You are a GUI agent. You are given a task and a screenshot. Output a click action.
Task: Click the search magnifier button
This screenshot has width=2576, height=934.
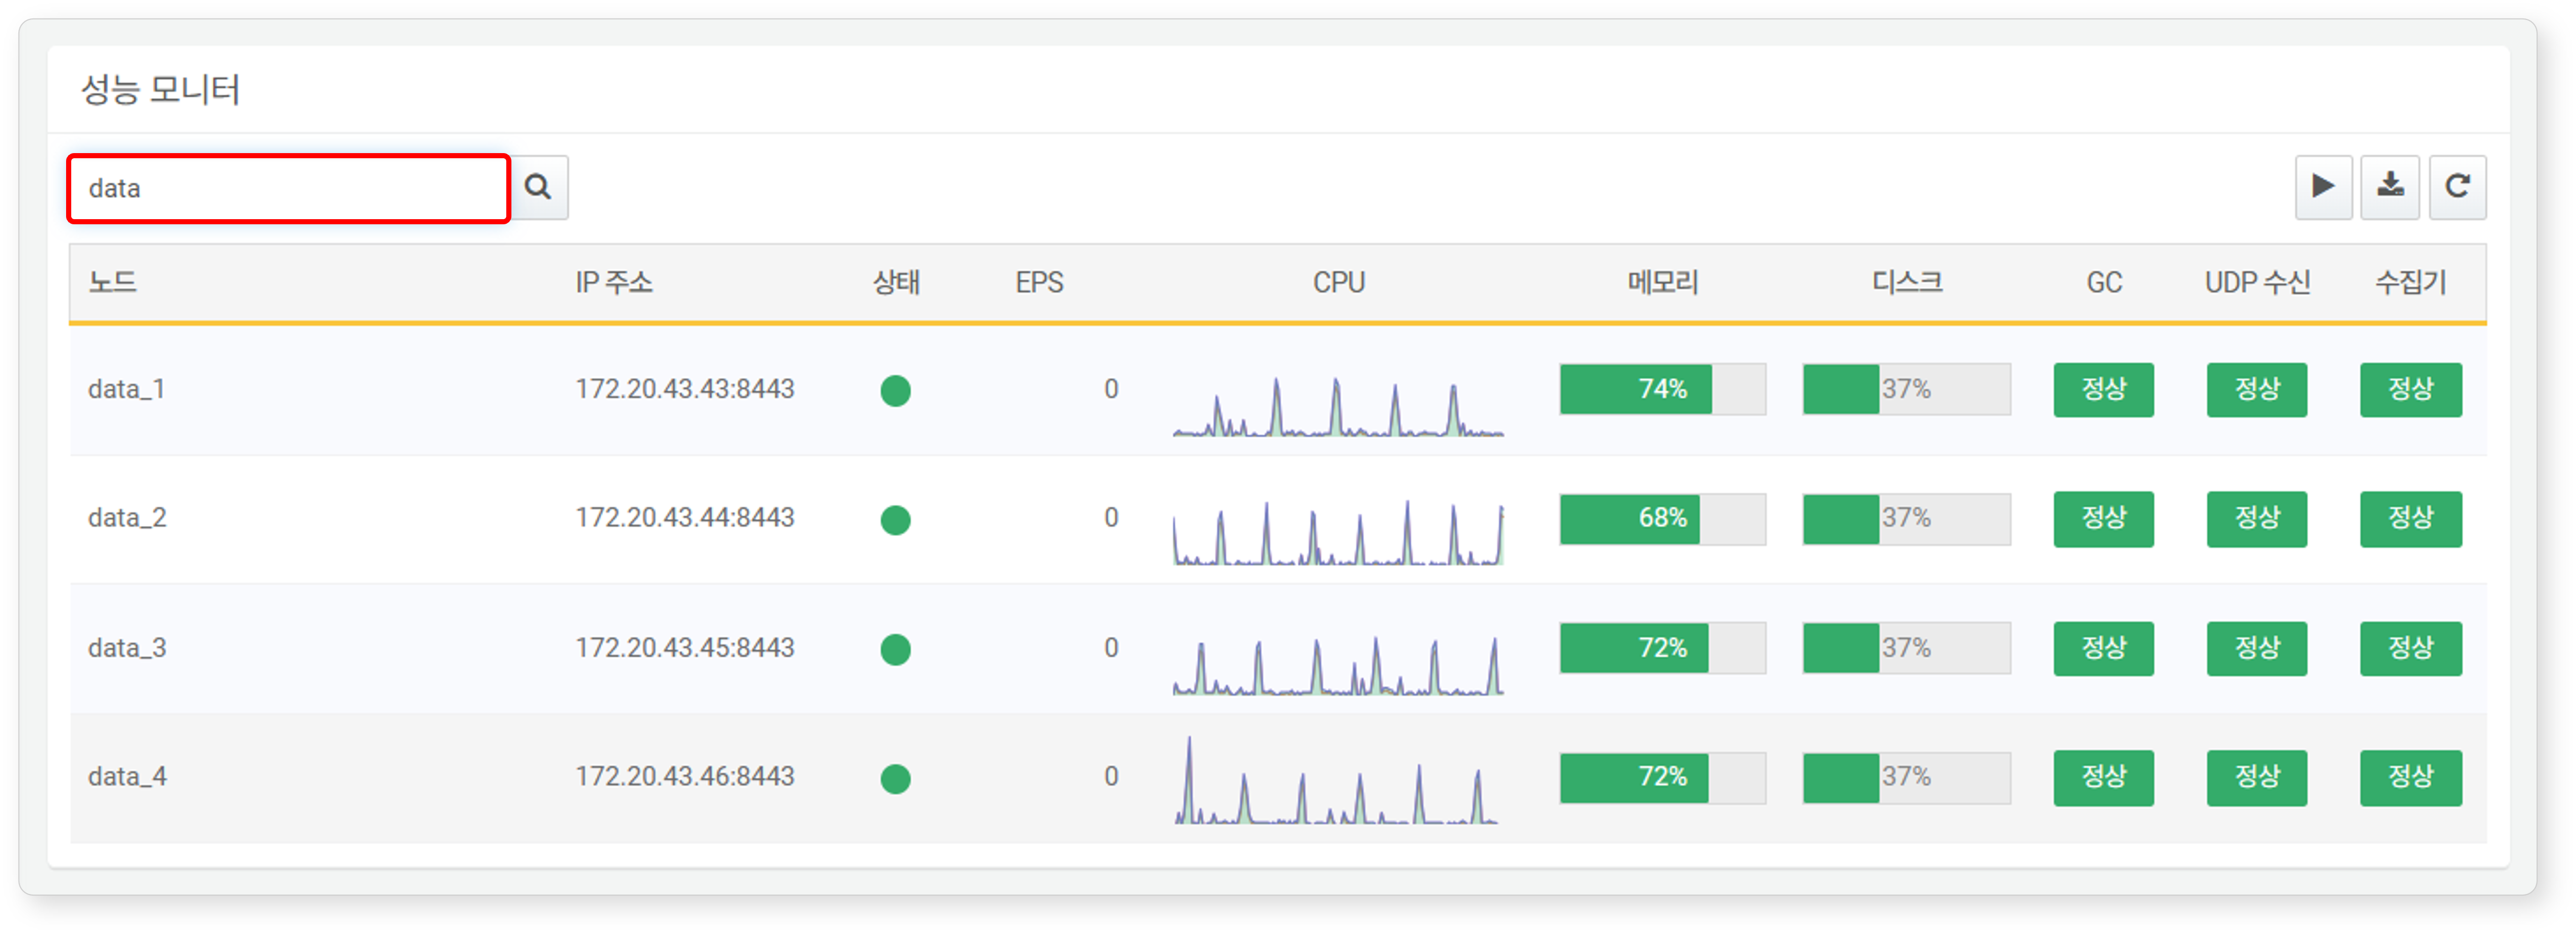[539, 188]
